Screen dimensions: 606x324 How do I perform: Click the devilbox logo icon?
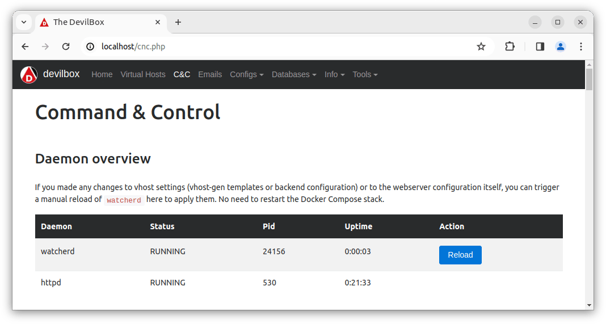29,75
